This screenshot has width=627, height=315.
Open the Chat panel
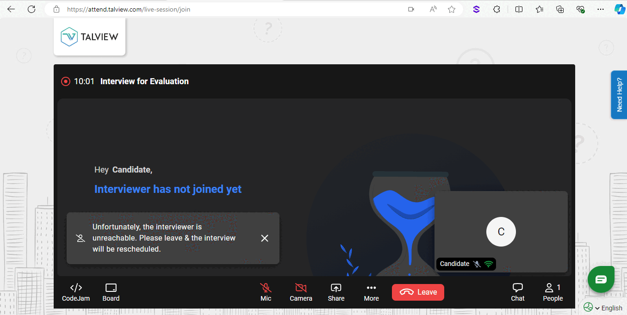tap(518, 292)
